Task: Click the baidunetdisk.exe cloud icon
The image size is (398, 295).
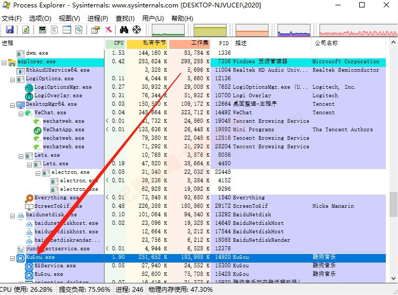Action: 21,216
